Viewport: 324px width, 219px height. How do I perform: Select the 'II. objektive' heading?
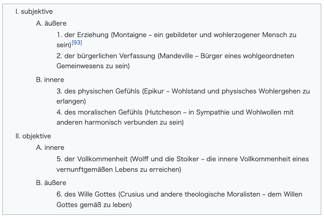tap(33, 136)
